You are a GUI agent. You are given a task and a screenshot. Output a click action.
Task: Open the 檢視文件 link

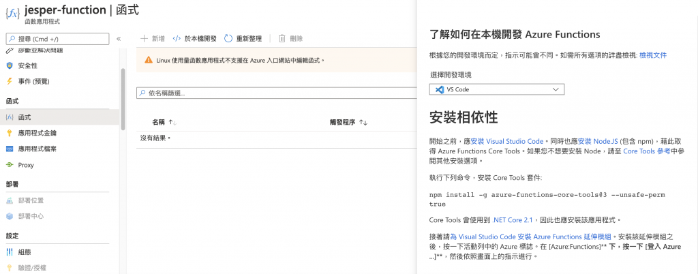[653, 55]
